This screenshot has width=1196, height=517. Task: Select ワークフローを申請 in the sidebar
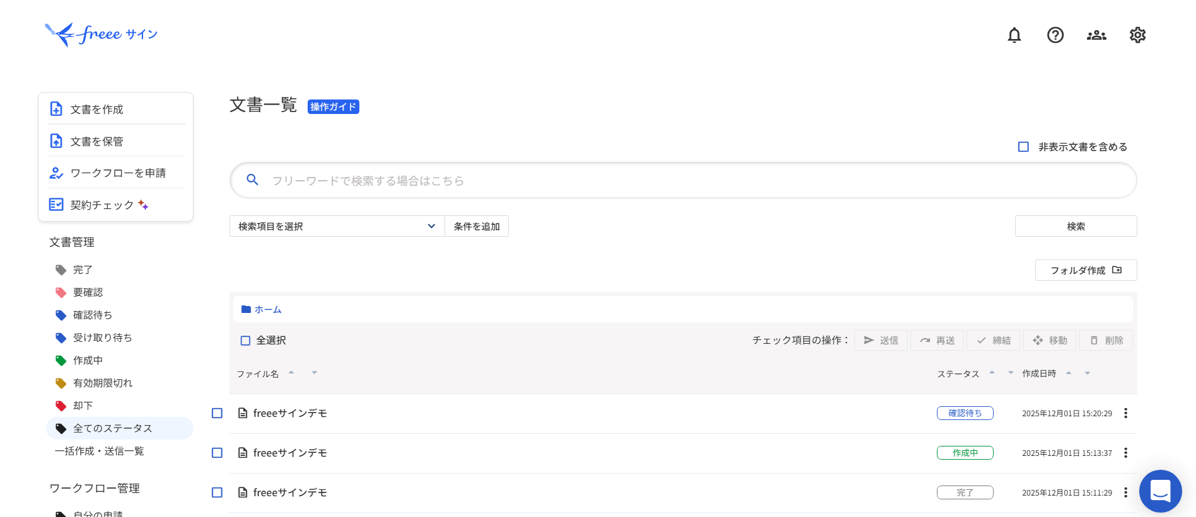[116, 173]
